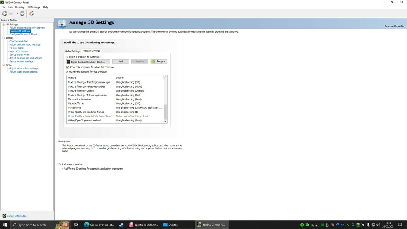Open View HDCP status

tap(18, 51)
